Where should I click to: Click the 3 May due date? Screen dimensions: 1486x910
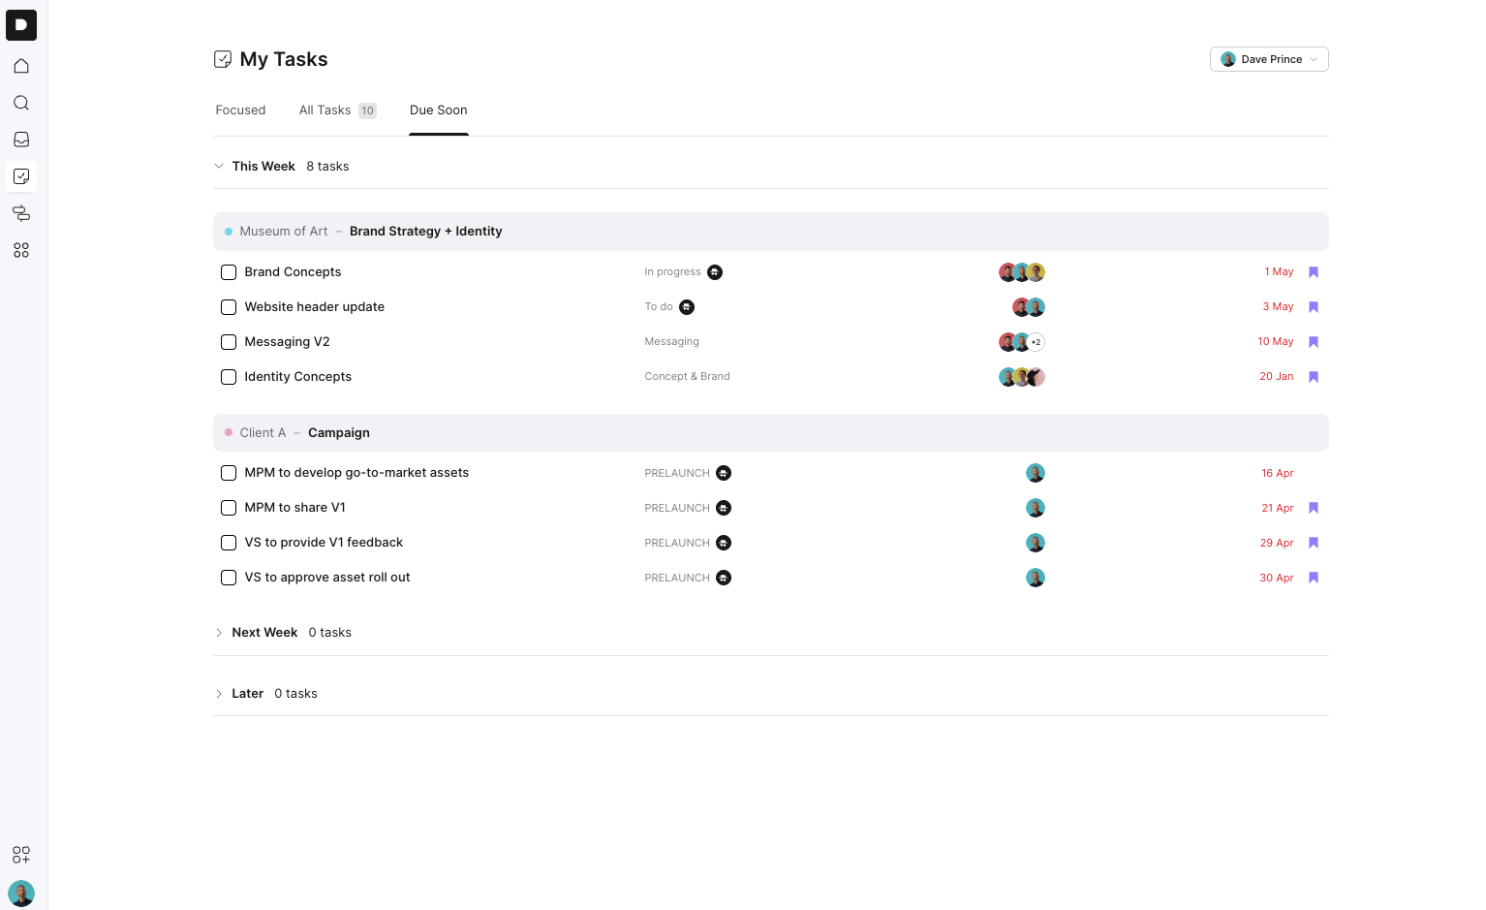coord(1278,307)
